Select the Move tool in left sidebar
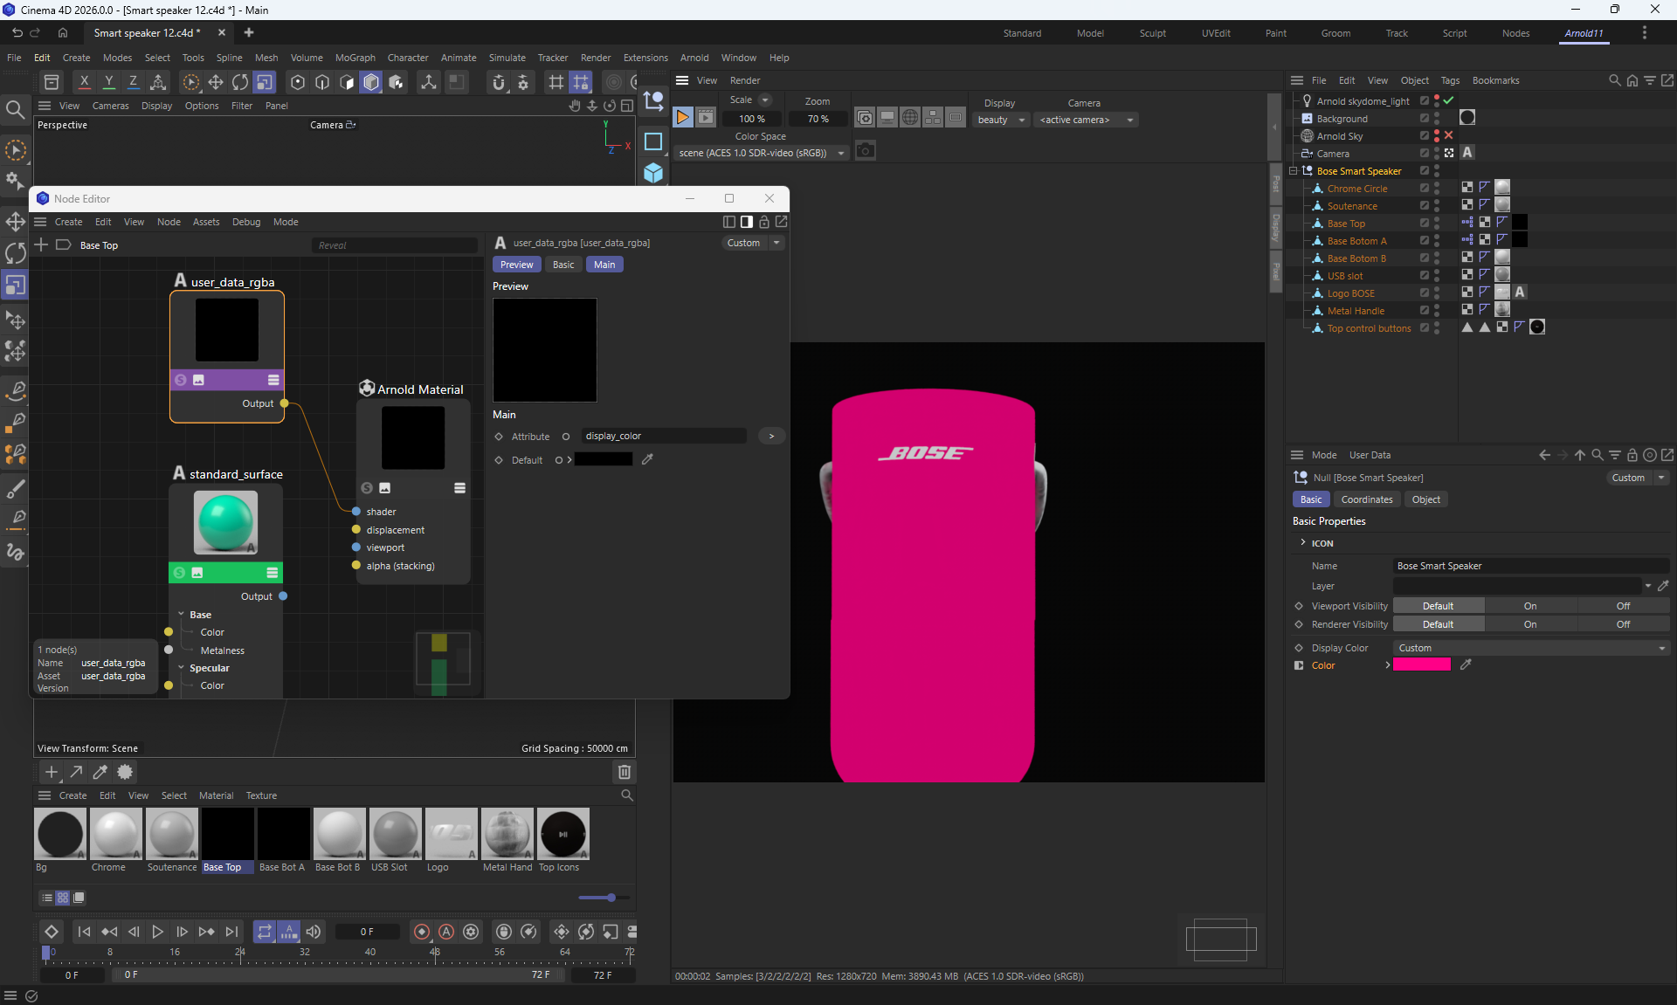The height and width of the screenshot is (1005, 1677). (16, 221)
